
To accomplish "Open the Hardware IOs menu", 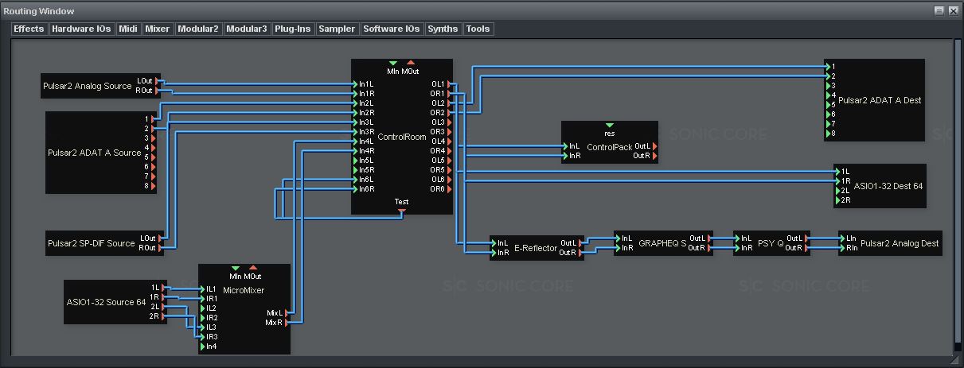I will 81,29.
